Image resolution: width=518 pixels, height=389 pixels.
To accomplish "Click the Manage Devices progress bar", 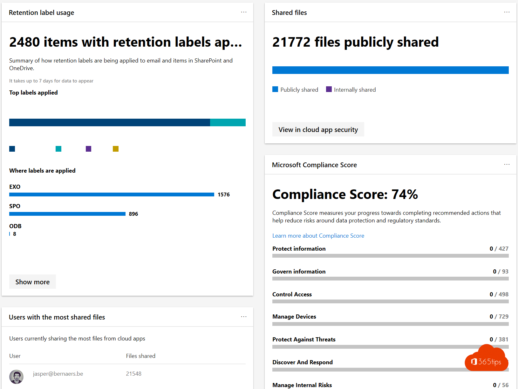I will (x=391, y=324).
